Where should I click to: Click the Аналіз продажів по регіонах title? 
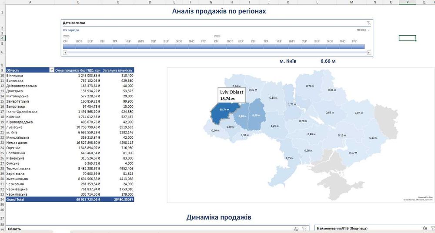tap(219, 11)
